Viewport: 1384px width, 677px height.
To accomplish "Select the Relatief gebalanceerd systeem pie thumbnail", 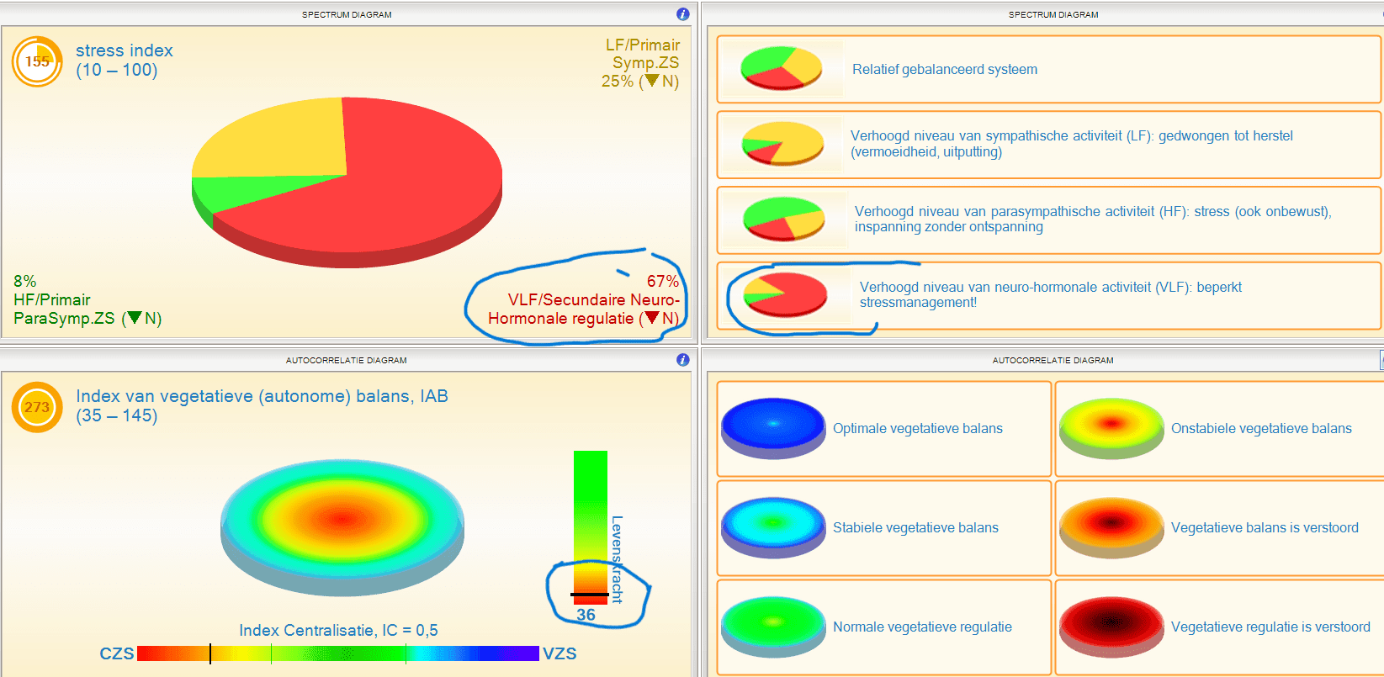I will pos(782,68).
